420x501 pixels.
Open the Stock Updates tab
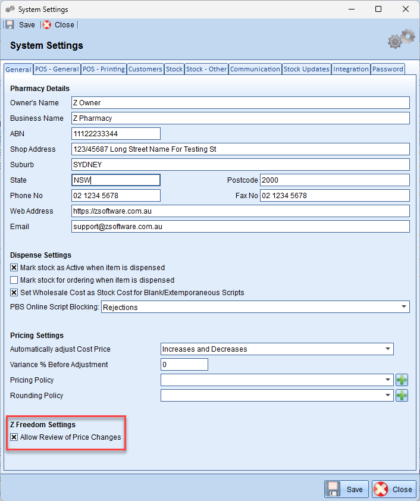point(306,69)
